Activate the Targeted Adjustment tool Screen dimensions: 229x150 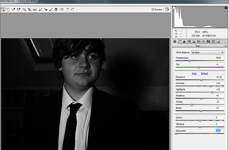(x=24, y=9)
